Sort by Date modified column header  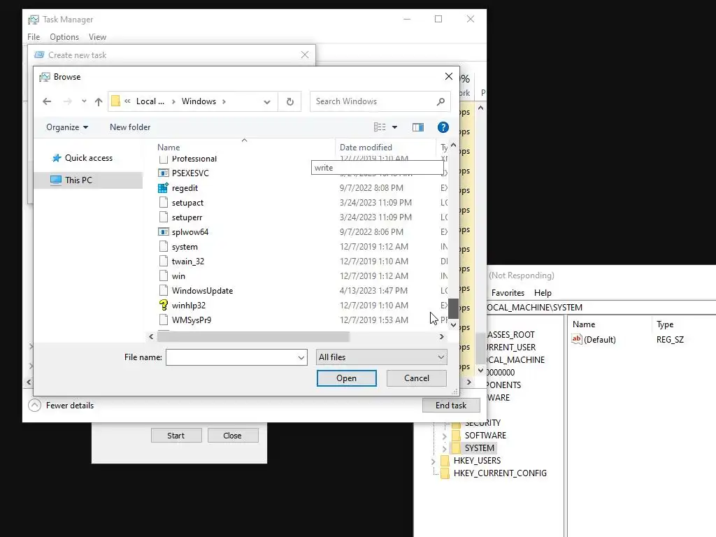point(366,148)
